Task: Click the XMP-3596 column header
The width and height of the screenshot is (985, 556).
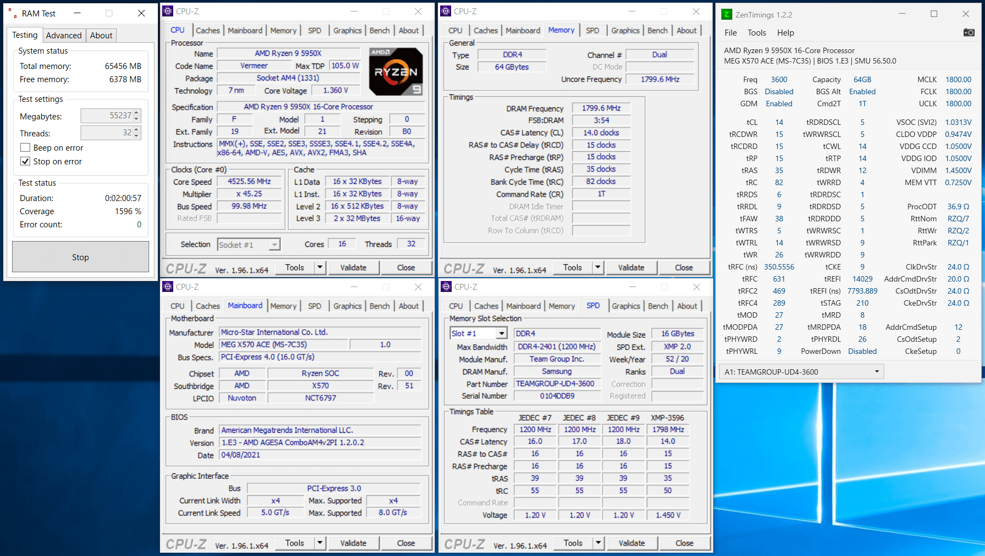Action: tap(668, 417)
